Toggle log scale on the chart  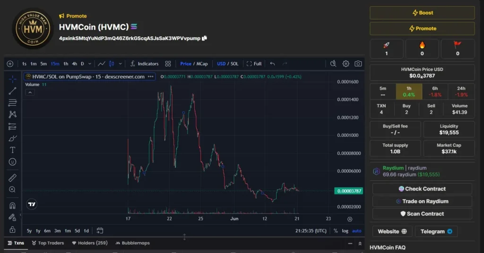point(345,231)
